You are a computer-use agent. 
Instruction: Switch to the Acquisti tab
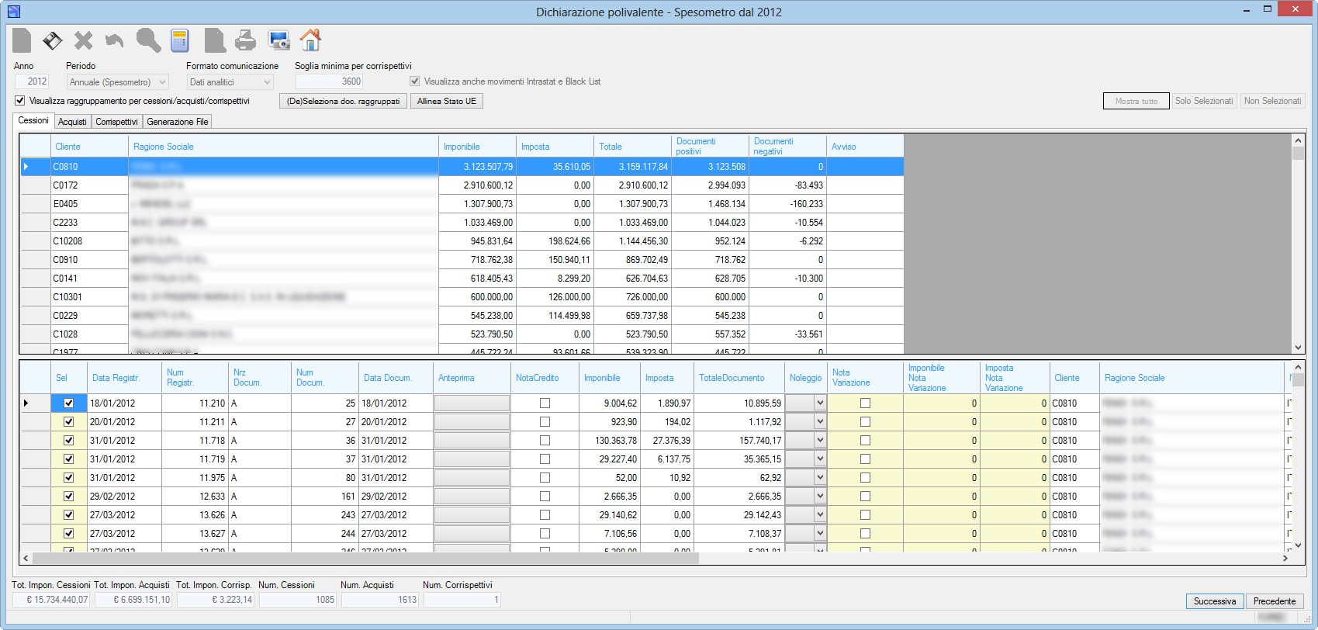[x=72, y=122]
